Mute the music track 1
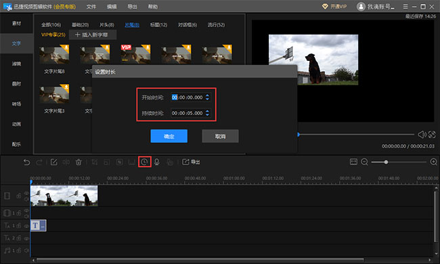 [x=26, y=250]
